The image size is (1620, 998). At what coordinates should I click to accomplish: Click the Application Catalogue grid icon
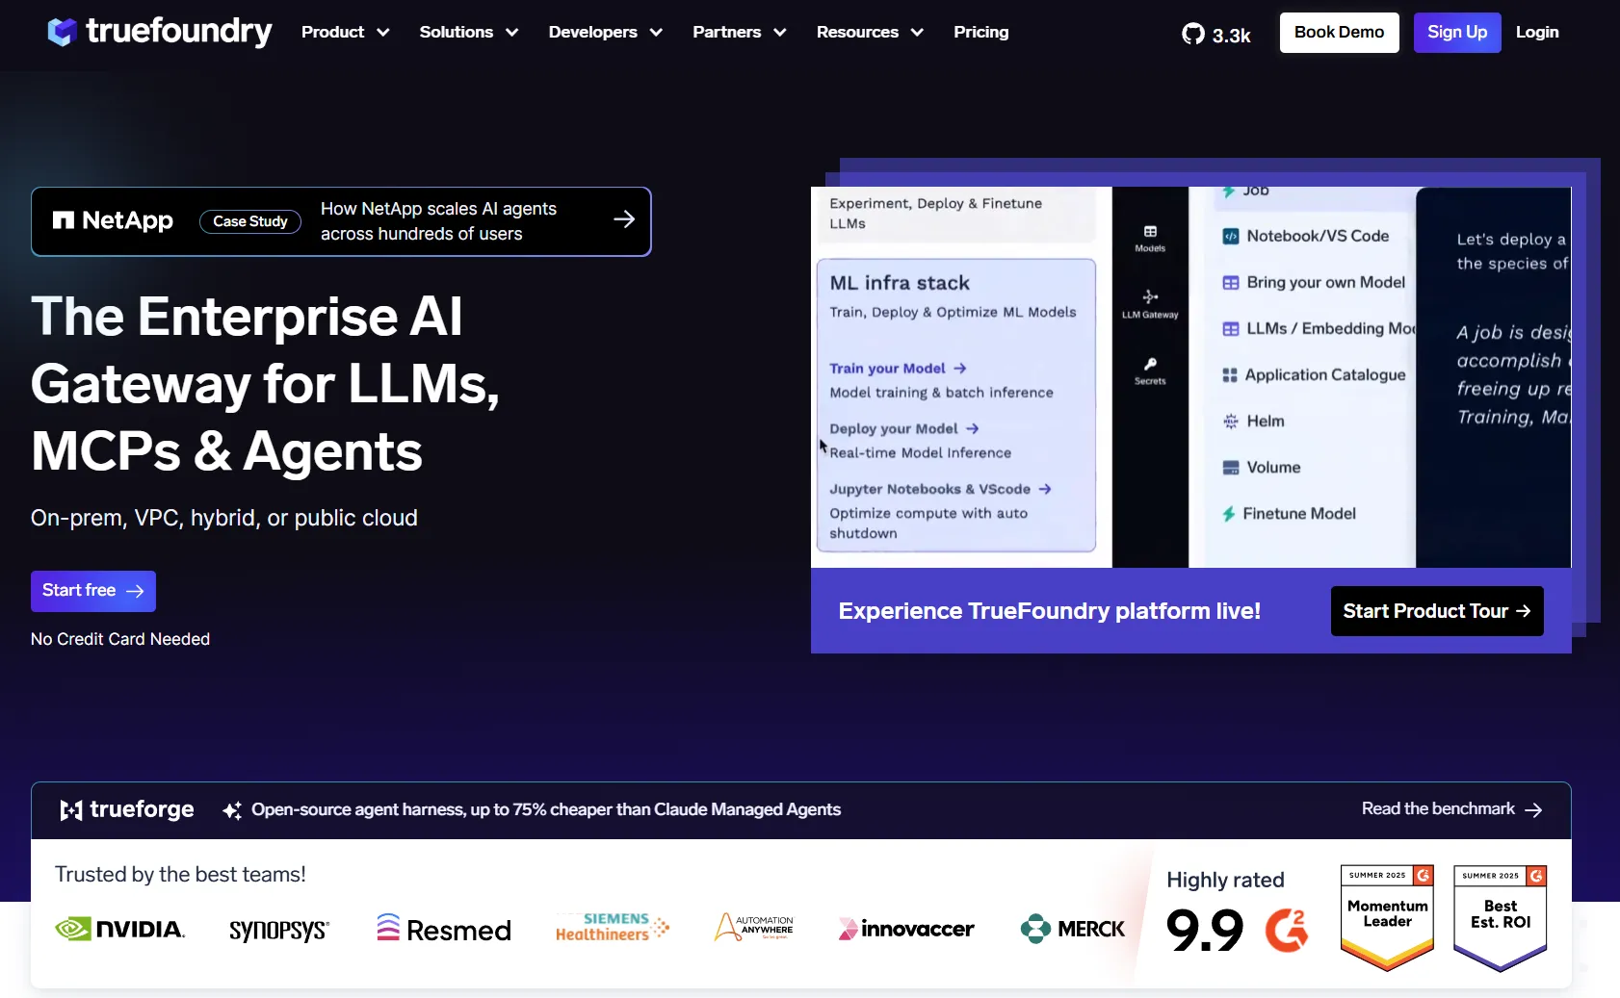click(x=1230, y=374)
